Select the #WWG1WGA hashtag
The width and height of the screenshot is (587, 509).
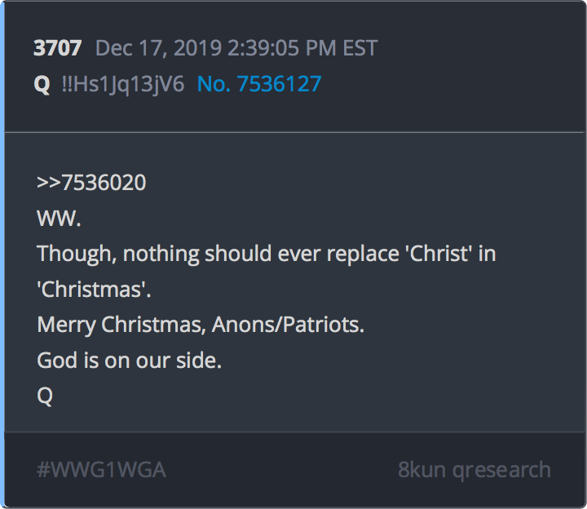(101, 470)
